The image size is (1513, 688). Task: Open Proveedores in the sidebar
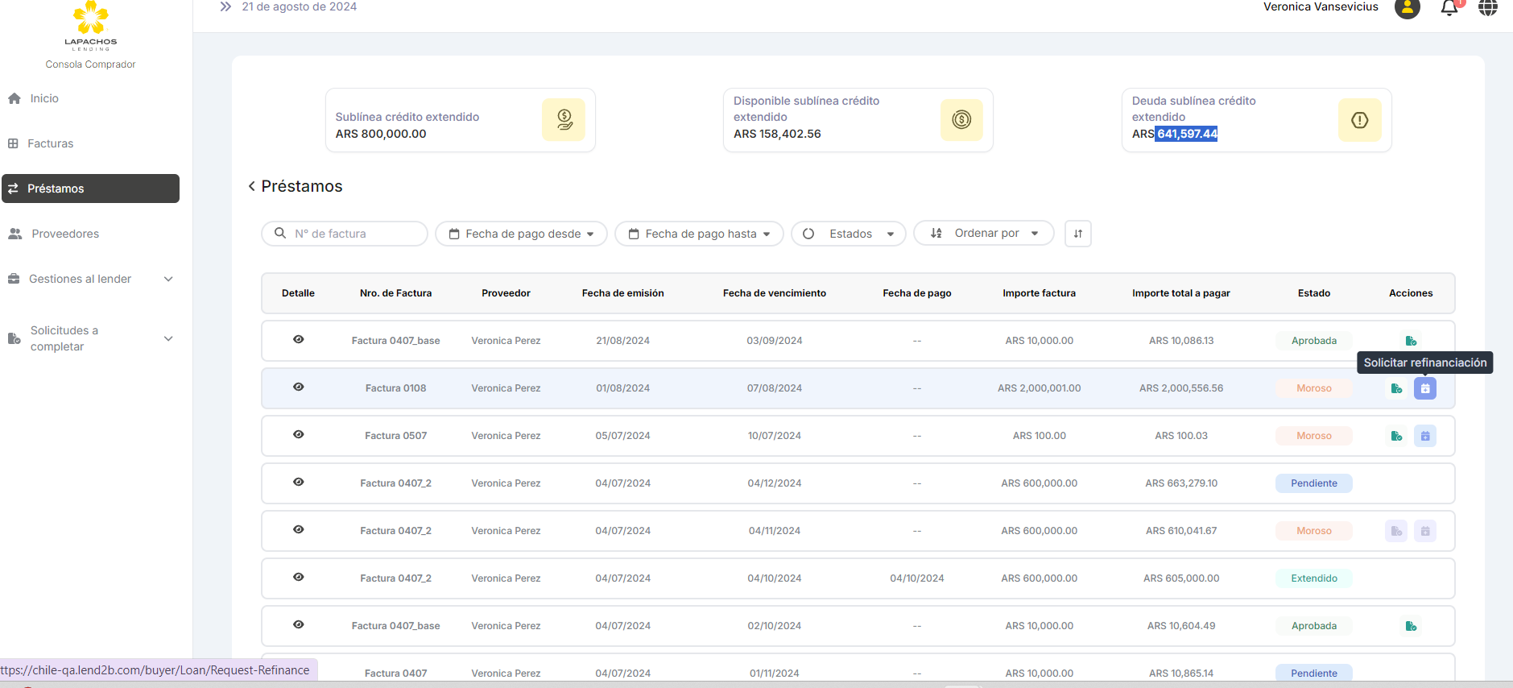tap(64, 234)
